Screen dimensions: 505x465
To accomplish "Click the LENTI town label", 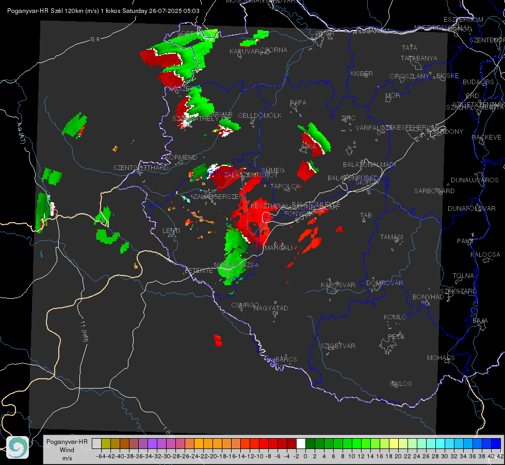I will click(171, 231).
